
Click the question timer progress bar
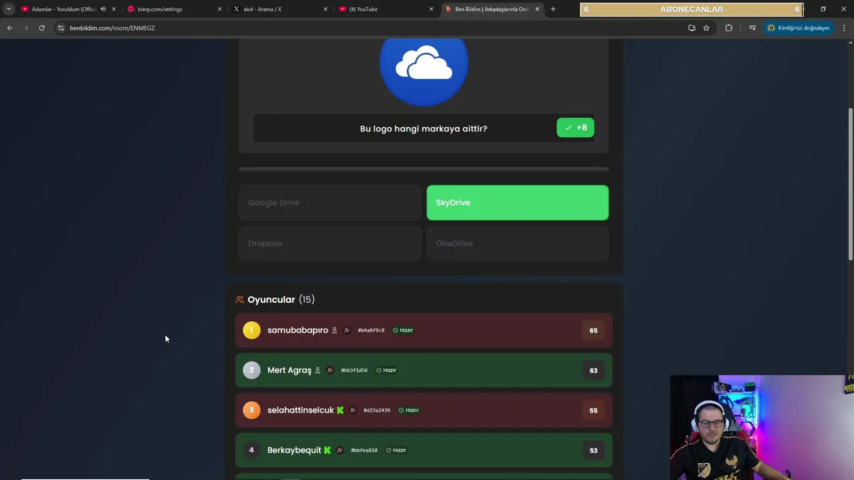point(424,169)
